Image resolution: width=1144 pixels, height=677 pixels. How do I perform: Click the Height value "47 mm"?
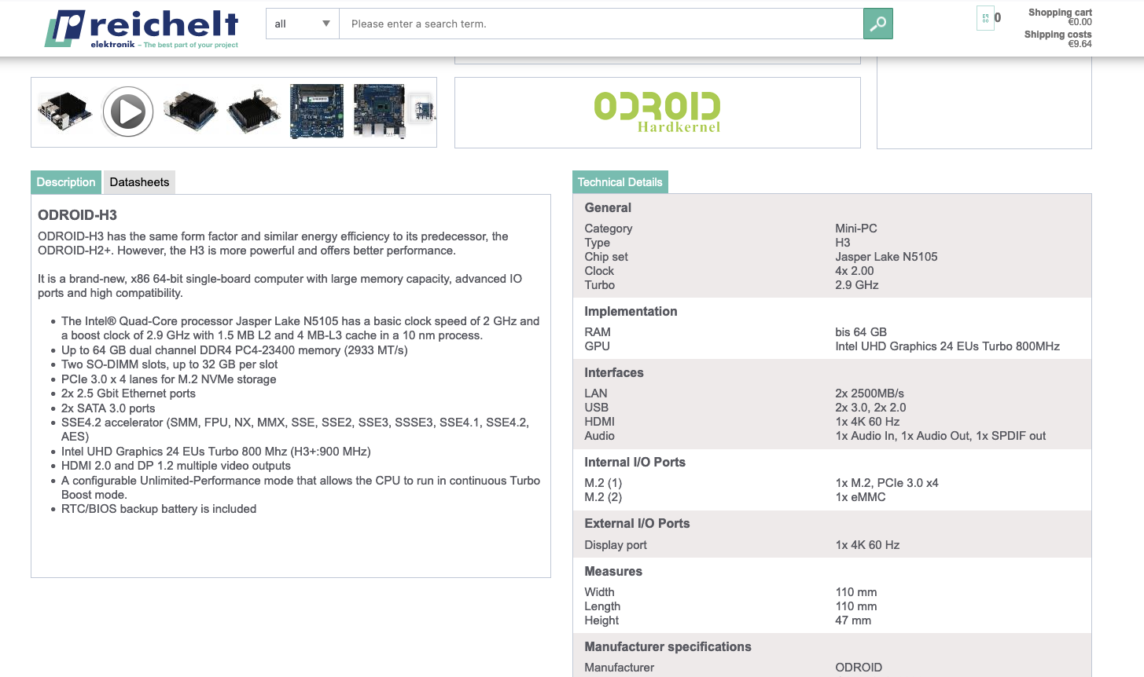853,620
